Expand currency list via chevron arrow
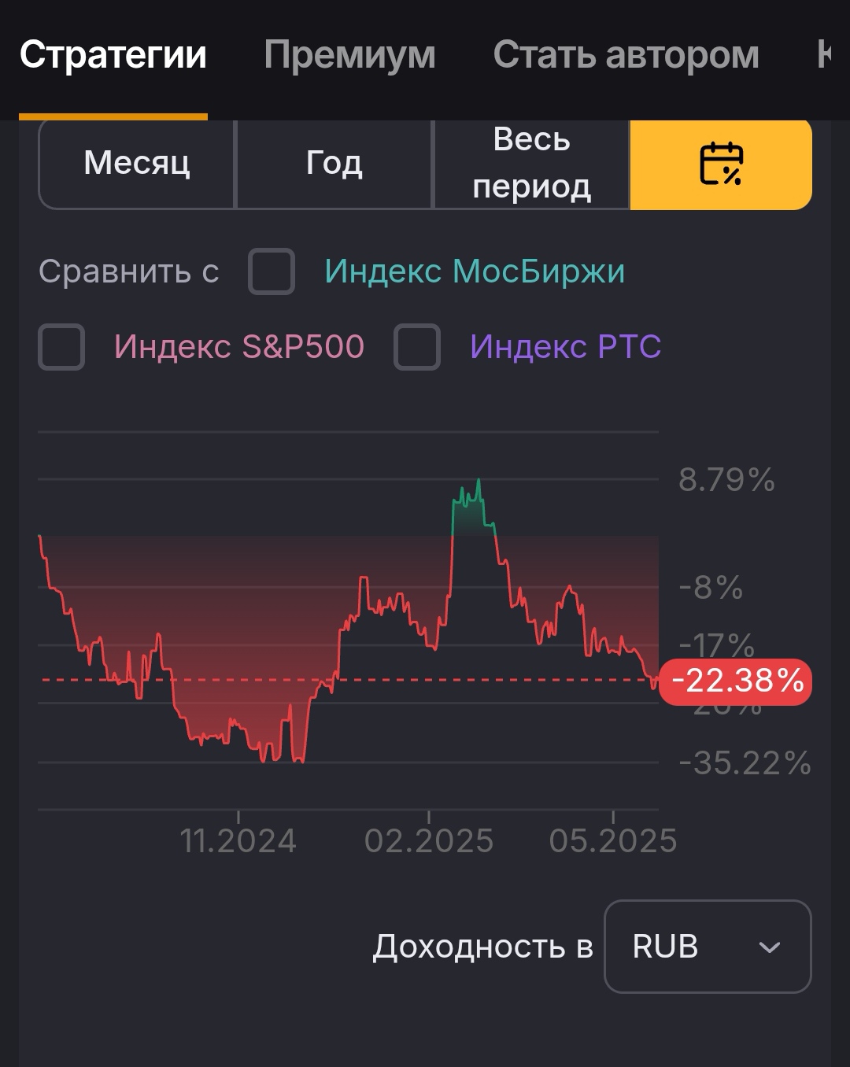This screenshot has height=1067, width=850. [770, 947]
